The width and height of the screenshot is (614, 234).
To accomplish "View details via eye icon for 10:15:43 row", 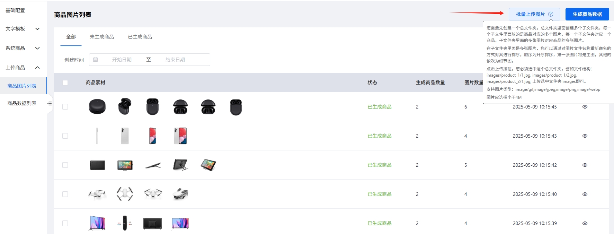I will 585,136.
